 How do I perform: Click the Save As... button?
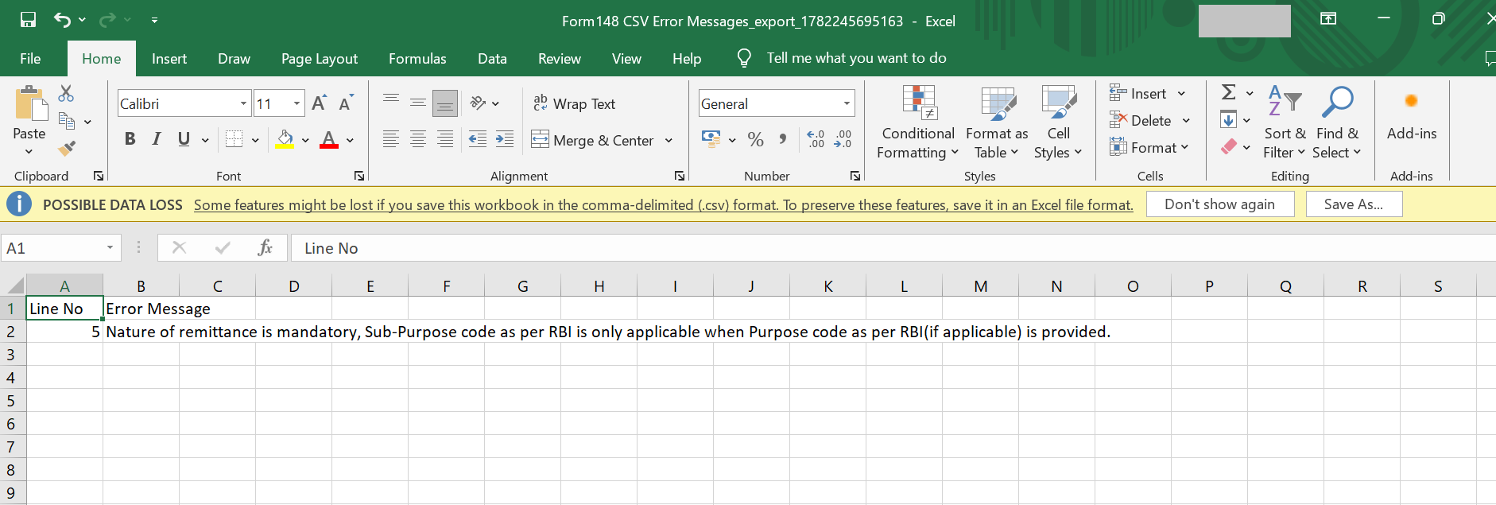[1354, 204]
